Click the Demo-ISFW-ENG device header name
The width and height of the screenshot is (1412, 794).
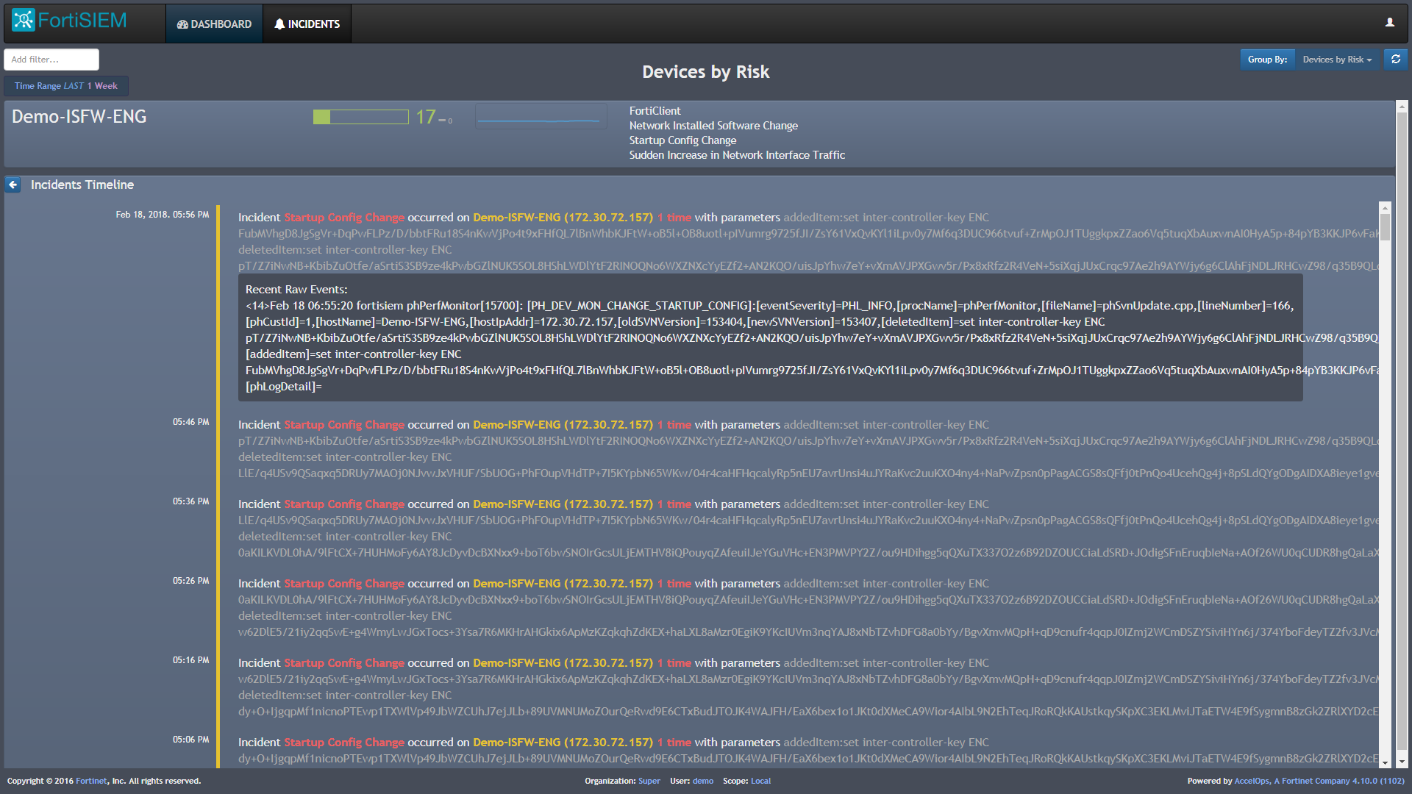click(x=79, y=117)
